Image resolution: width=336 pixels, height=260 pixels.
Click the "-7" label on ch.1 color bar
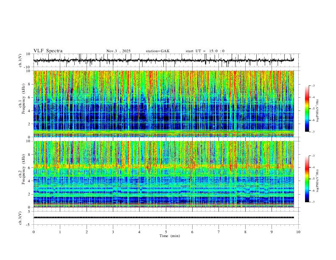click(313, 132)
